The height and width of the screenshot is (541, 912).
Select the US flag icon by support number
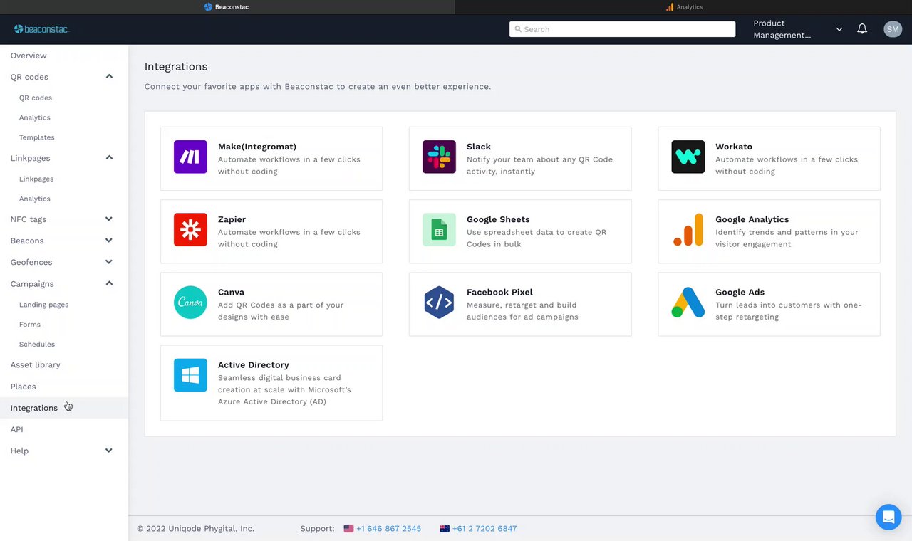[348, 529]
